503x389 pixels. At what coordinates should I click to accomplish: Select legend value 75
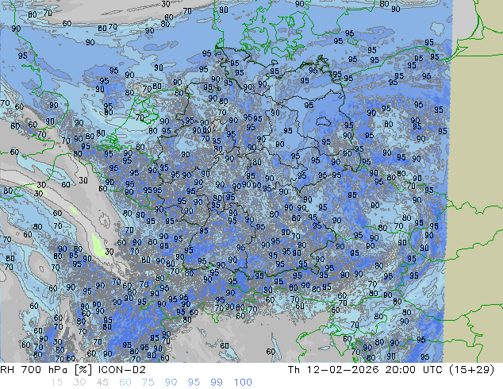148,383
